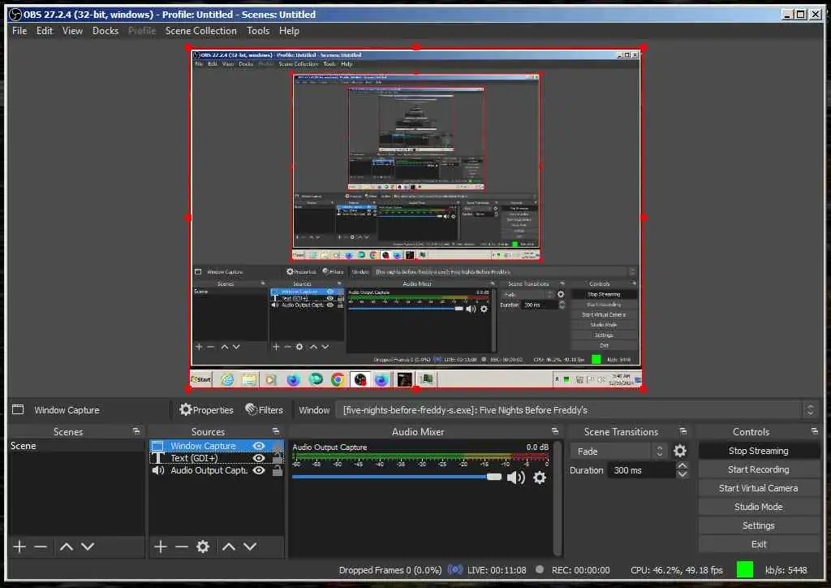Click the gray recording status dot
Screen dimensions: 831x588
[x=540, y=569]
